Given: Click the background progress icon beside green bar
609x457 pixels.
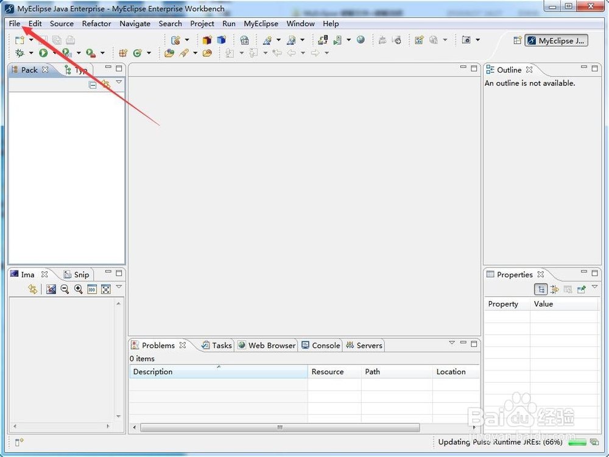Looking at the screenshot, I should click(x=594, y=442).
